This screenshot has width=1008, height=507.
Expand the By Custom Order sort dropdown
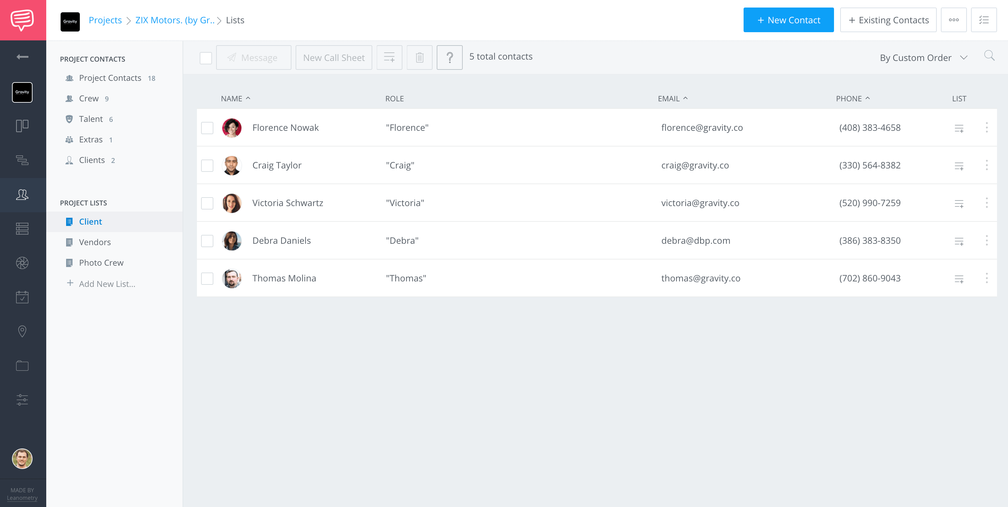pos(923,58)
